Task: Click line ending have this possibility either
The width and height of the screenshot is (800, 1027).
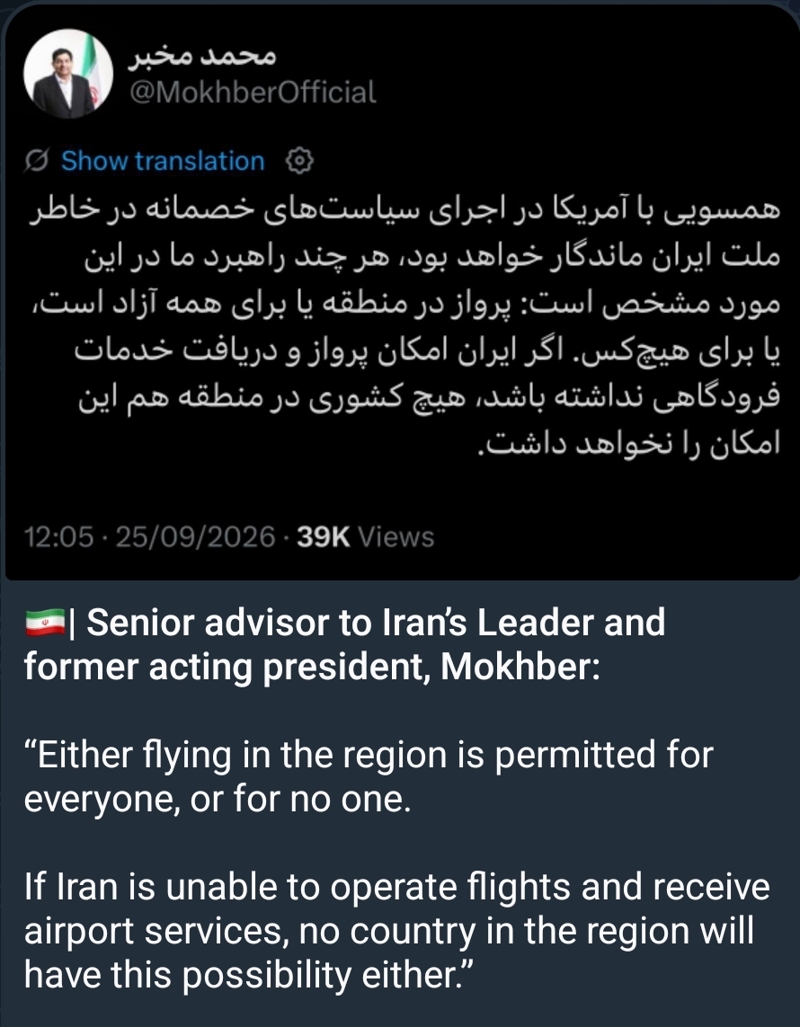Action: [x=248, y=975]
